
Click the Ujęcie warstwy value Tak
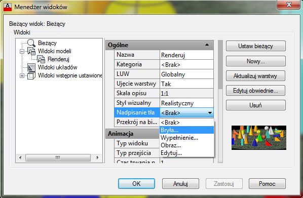pos(186,84)
